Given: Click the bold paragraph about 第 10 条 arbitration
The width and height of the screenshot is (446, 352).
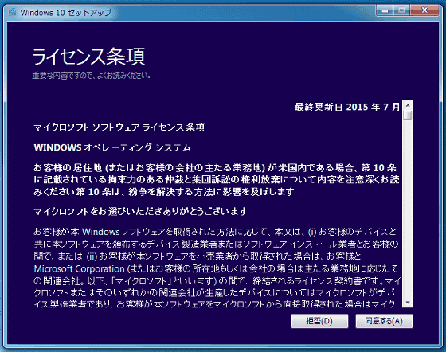Looking at the screenshot, I should click(x=217, y=180).
